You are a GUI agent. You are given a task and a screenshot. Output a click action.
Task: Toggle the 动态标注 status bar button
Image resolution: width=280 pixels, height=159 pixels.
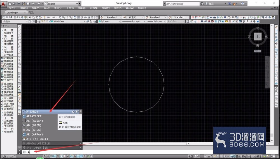[256, 156]
